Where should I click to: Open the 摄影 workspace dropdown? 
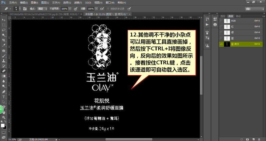(254, 9)
